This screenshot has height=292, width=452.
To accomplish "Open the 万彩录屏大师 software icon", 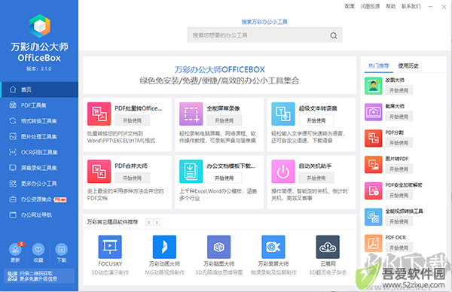I will 273,247.
